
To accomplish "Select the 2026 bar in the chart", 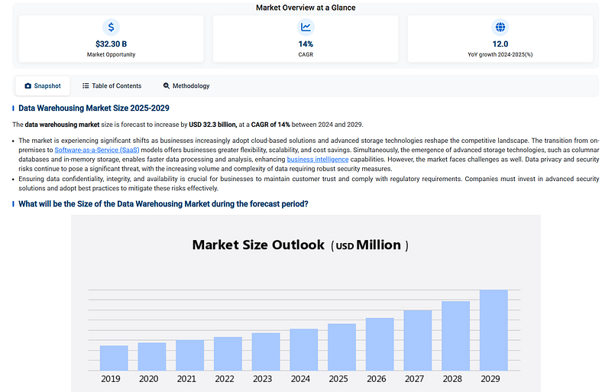I will [380, 344].
